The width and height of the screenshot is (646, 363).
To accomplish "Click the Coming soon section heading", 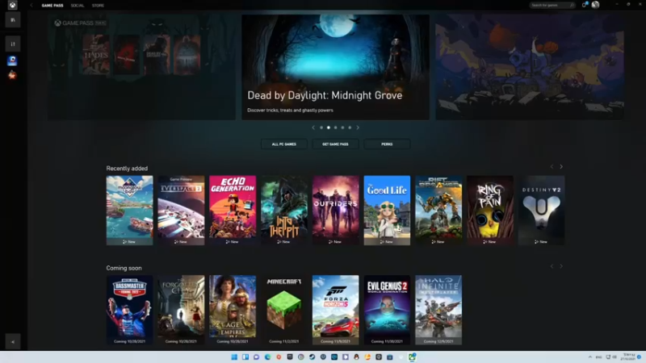I will pos(124,268).
